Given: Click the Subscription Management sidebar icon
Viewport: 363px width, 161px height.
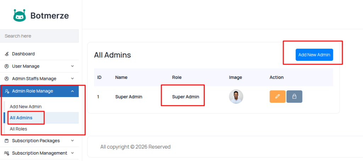Looking at the screenshot, I should (x=7, y=153).
